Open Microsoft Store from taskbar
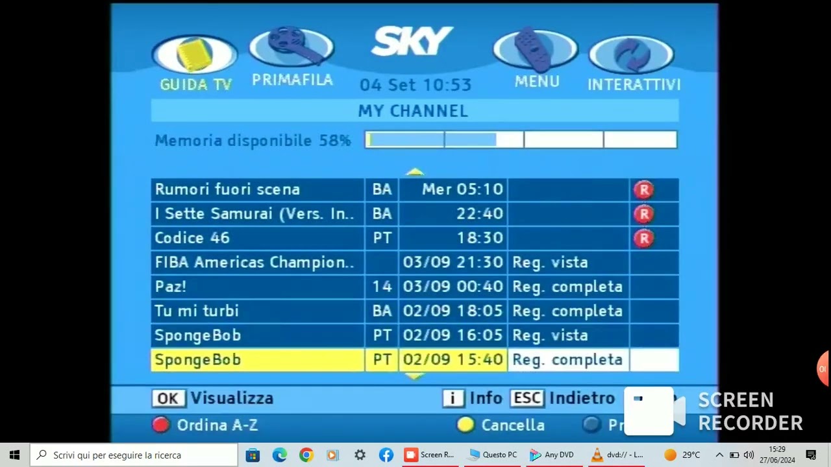 point(253,455)
